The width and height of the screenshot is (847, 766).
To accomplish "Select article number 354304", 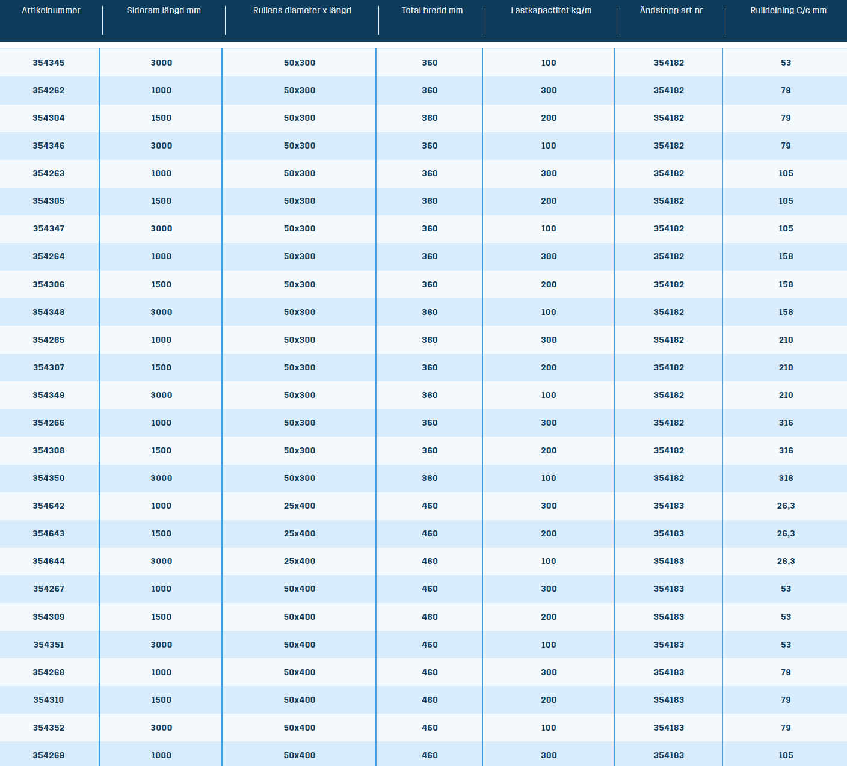I will 49,118.
